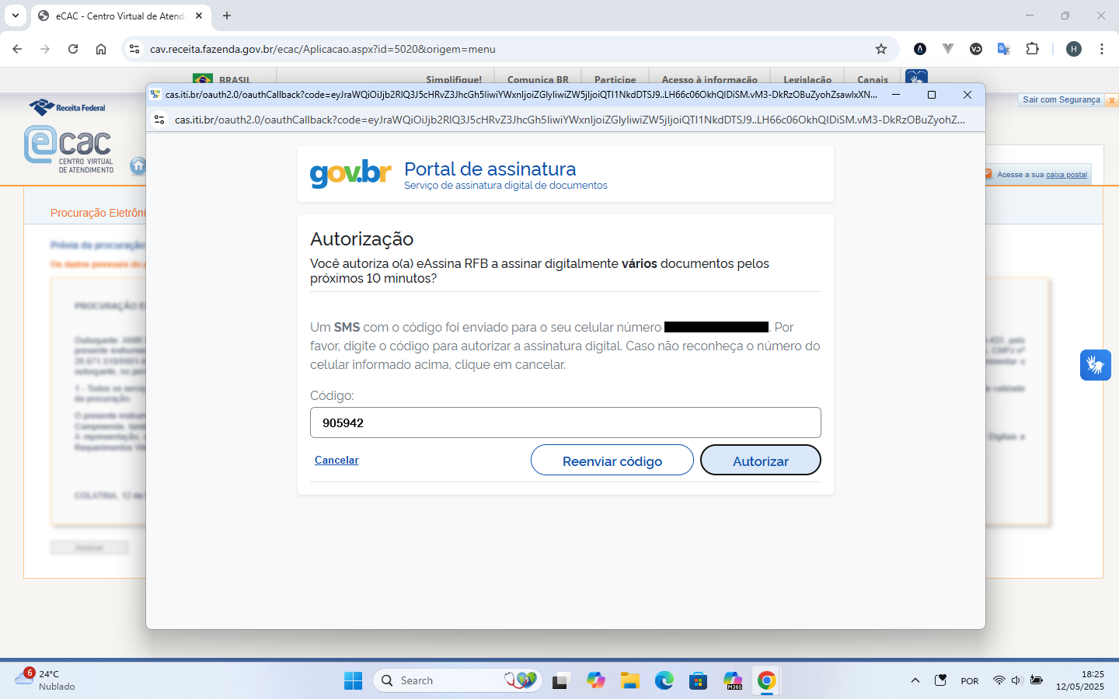1119x699 pixels.
Task: Click the Cancelar link
Action: pos(336,461)
